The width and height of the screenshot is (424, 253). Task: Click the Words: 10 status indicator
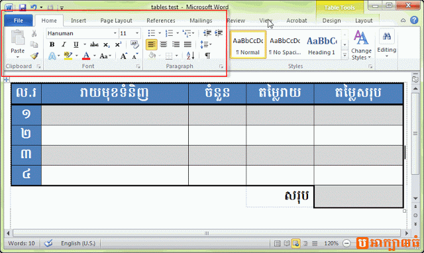[21, 243]
